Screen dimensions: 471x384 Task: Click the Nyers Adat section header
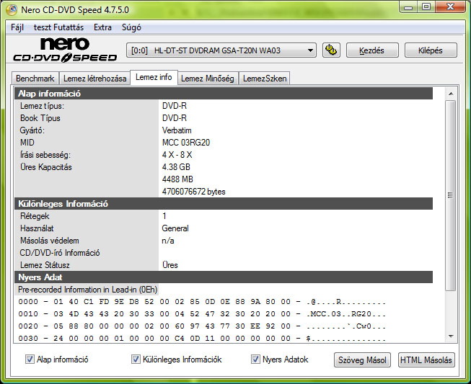pos(224,277)
